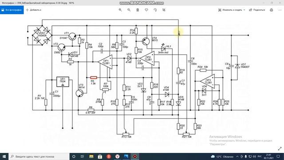Print the image with the printer icon
This screenshot has width=284, height=160.
[x=271, y=10]
